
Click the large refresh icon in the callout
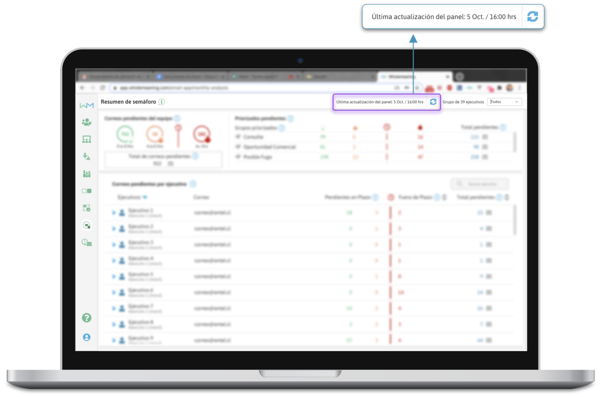(532, 17)
